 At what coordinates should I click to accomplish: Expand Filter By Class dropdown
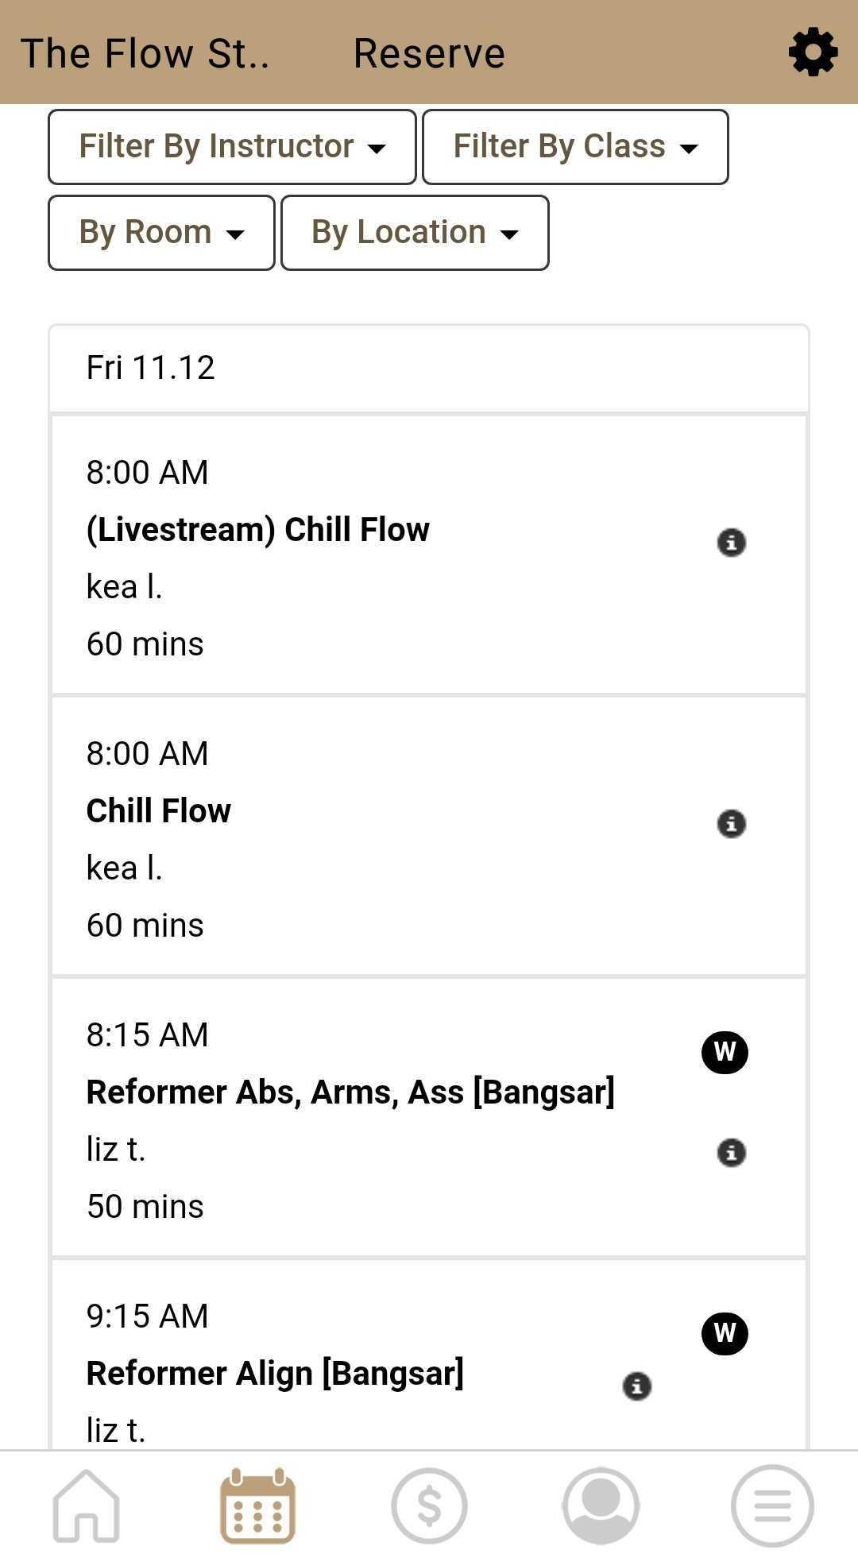[575, 147]
